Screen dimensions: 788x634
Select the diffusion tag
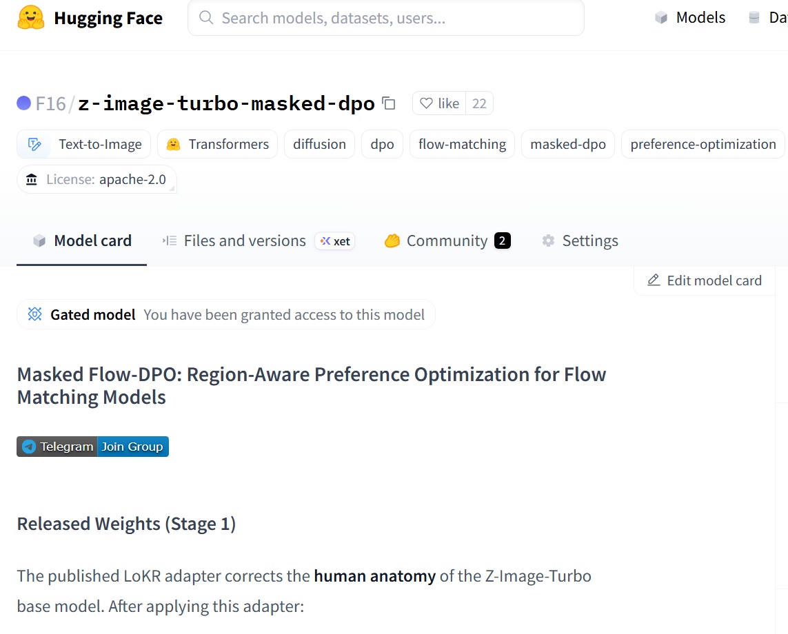[320, 144]
